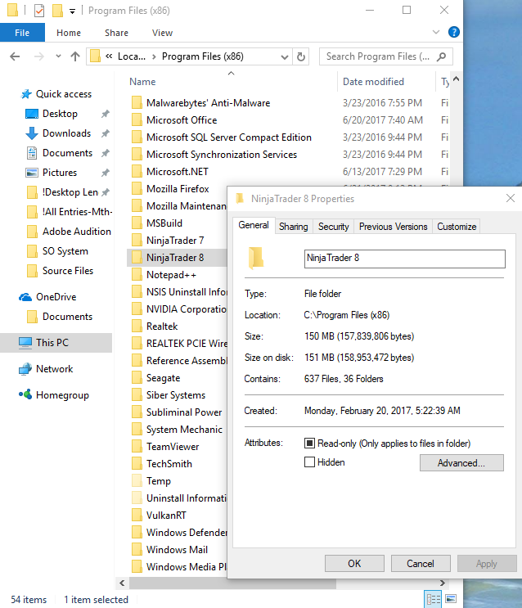Select This PC in navigation pane
Viewport: 522px width, 608px height.
(x=52, y=343)
